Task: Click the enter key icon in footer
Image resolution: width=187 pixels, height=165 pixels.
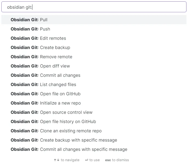Action: (87, 160)
